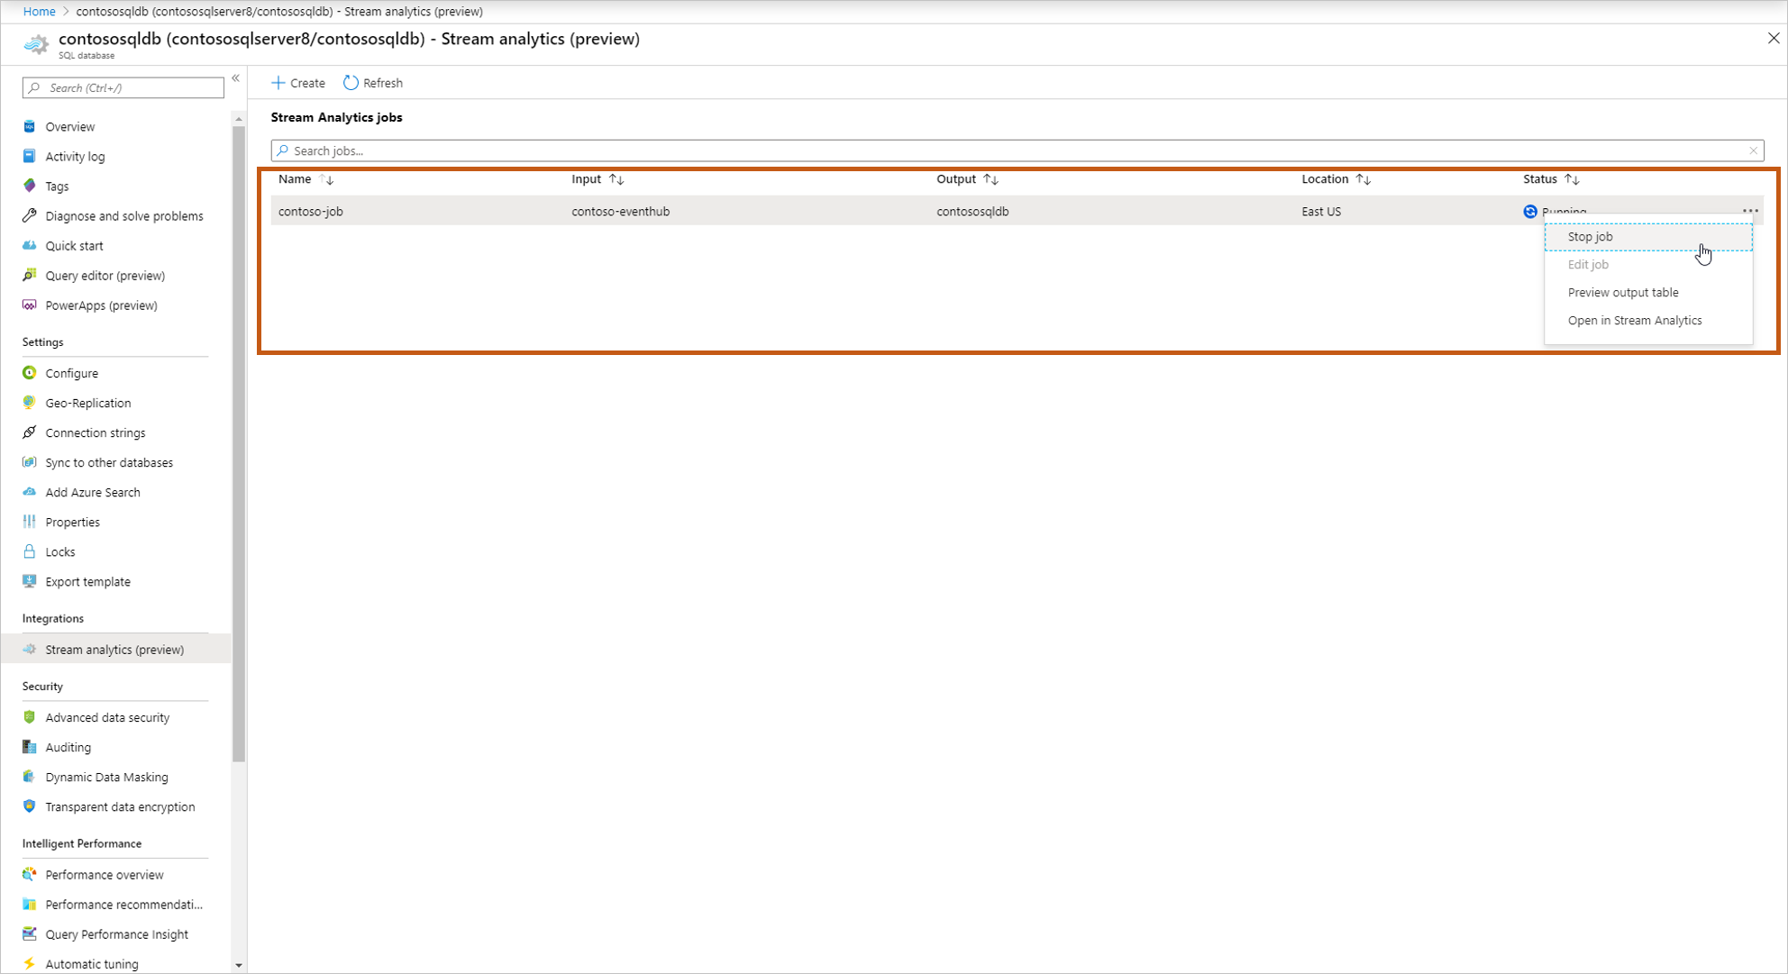This screenshot has height=974, width=1788.
Task: Click the Create button for new job
Action: click(297, 83)
